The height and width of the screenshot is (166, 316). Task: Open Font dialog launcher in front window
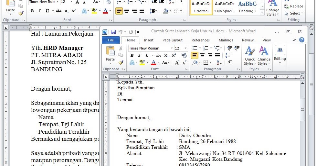pyautogui.click(x=186, y=69)
